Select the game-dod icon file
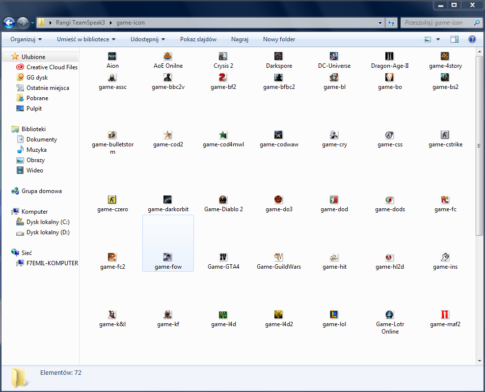This screenshot has height=392, width=485. pos(334,204)
